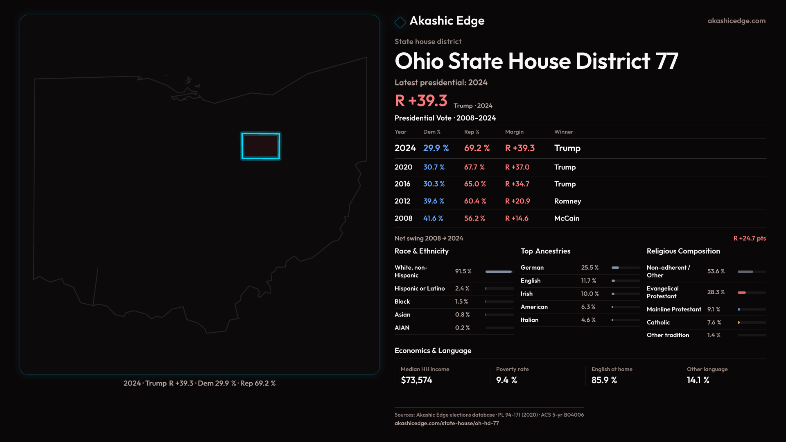This screenshot has width=786, height=442.
Task: Click the Median HH income value
Action: click(416, 380)
